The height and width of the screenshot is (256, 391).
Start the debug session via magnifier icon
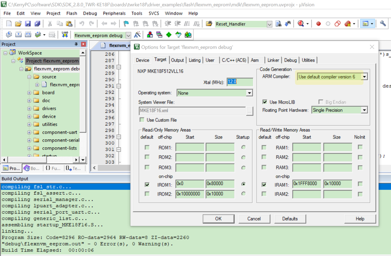pos(301,24)
